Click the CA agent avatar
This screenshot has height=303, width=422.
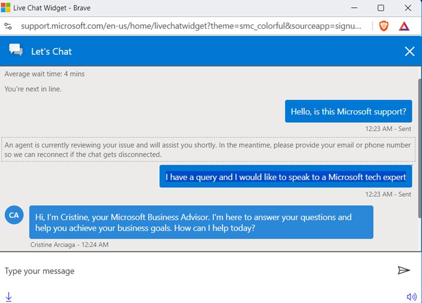click(14, 215)
